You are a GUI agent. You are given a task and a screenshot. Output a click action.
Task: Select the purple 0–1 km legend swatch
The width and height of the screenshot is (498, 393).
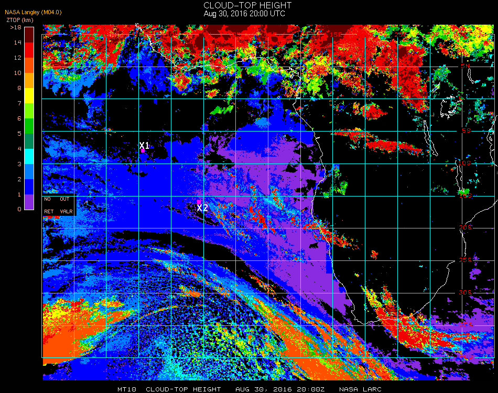(x=29, y=202)
